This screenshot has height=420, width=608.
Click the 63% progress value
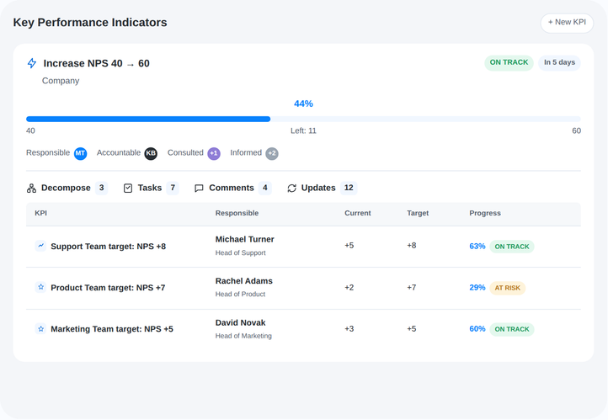pos(477,247)
